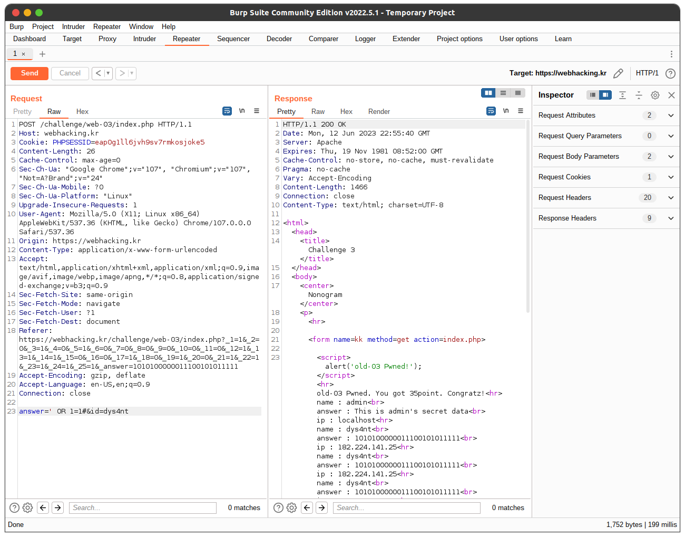Dock Inspector panel to the right
Image resolution: width=685 pixels, height=537 pixels.
(605, 95)
